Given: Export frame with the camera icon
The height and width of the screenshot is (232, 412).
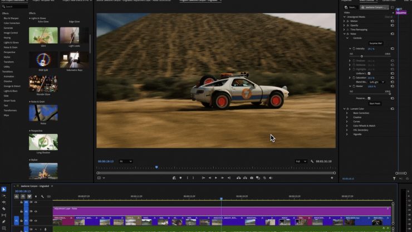Looking at the screenshot, I should pyautogui.click(x=252, y=178).
